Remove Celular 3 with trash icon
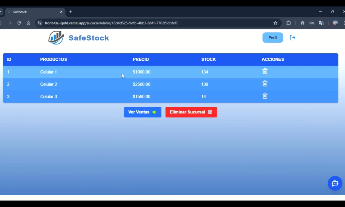The image size is (345, 207). coord(265,96)
